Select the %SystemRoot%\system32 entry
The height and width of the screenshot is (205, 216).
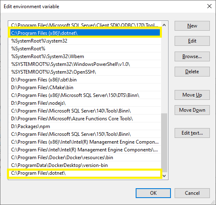pyautogui.click(x=85, y=41)
